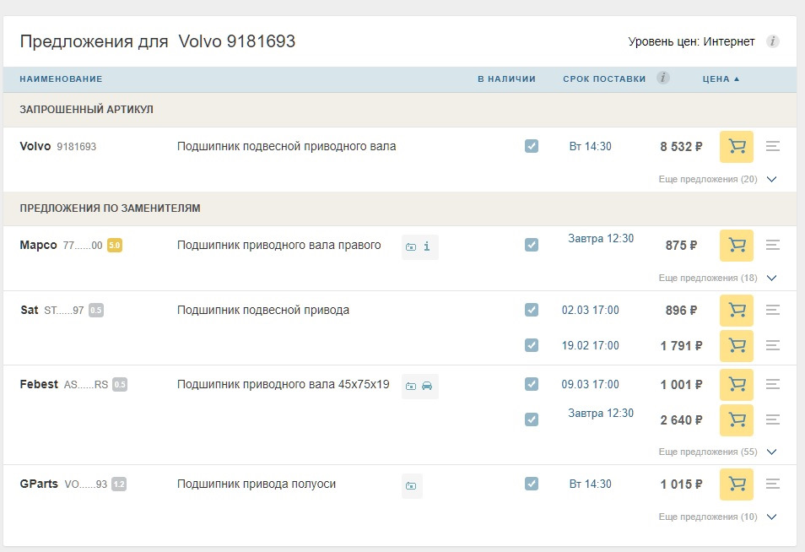Toggle checkbox for Sat 896 ₽ offer
Viewport: 805px width, 552px height.
tap(531, 309)
